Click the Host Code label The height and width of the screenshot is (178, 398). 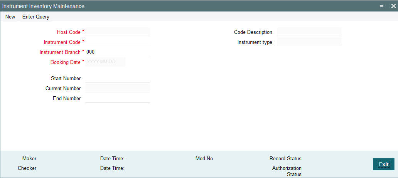tap(69, 32)
